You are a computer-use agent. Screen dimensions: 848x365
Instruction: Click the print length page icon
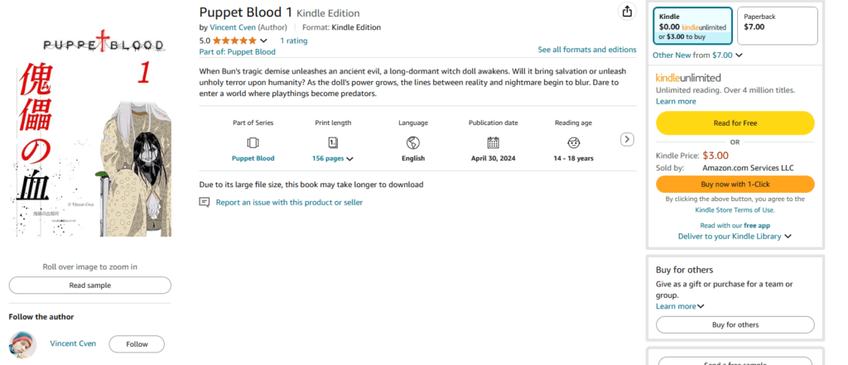tap(333, 142)
